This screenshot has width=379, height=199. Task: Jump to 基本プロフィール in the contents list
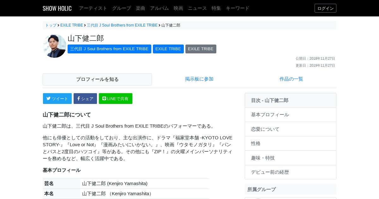[291, 115]
